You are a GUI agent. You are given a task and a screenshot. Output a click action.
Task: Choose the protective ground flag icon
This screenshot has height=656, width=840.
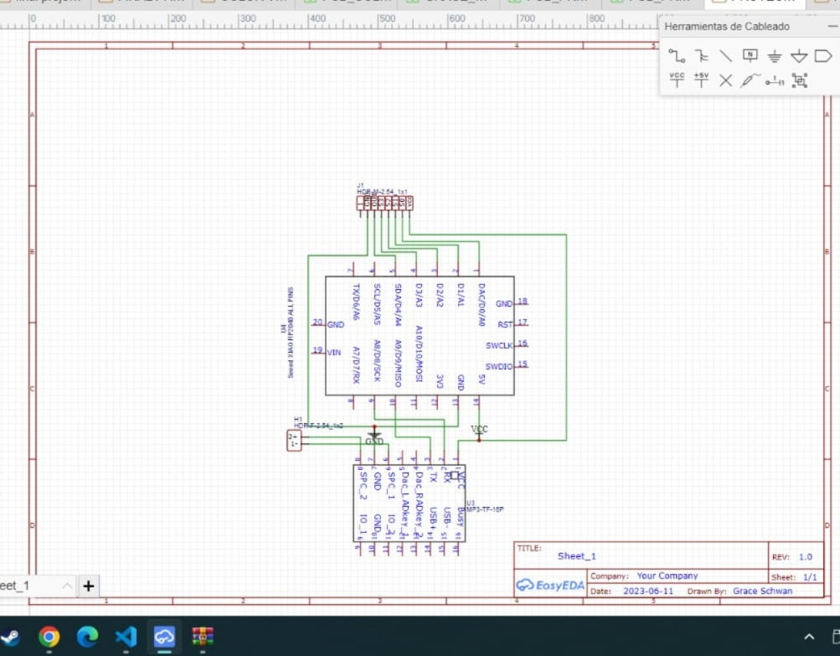pyautogui.click(x=798, y=56)
